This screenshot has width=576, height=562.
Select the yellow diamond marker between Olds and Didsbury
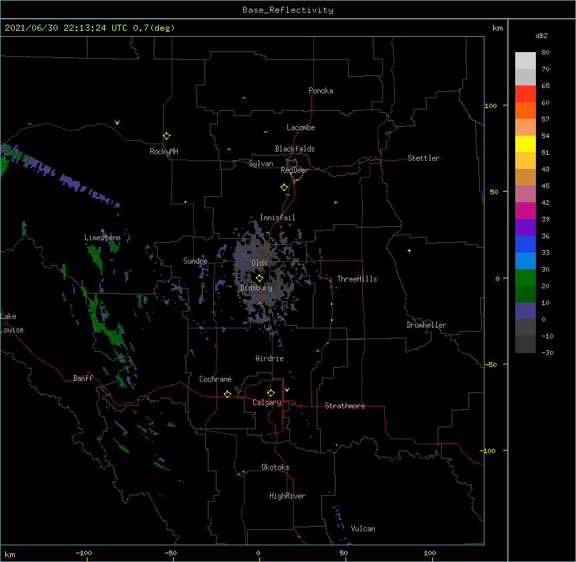tap(259, 278)
